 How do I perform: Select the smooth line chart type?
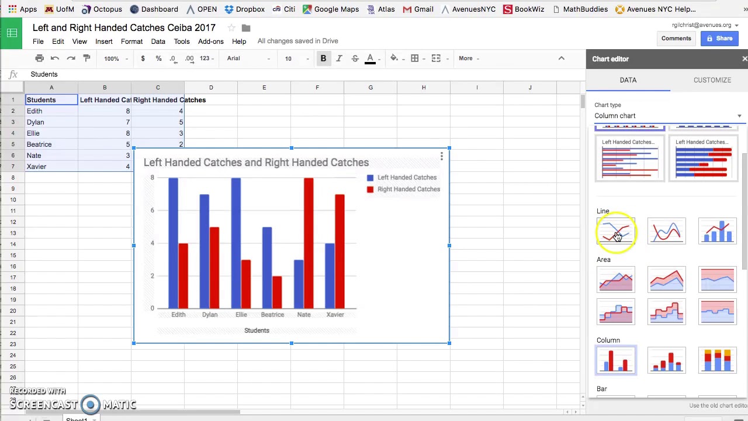click(667, 231)
